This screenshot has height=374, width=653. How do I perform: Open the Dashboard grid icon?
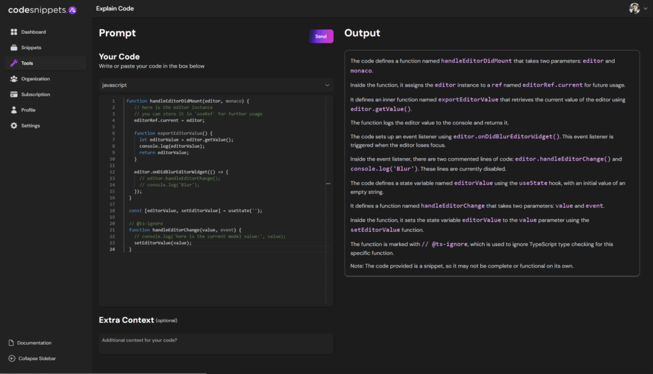[x=14, y=32]
